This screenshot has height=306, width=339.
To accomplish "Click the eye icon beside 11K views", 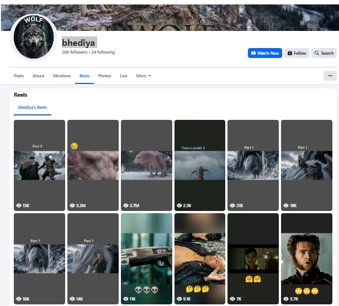I will tap(126, 299).
